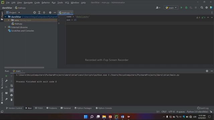The image size is (214, 120).
Task: Collapse all items in Project panel
Action: [44, 13]
